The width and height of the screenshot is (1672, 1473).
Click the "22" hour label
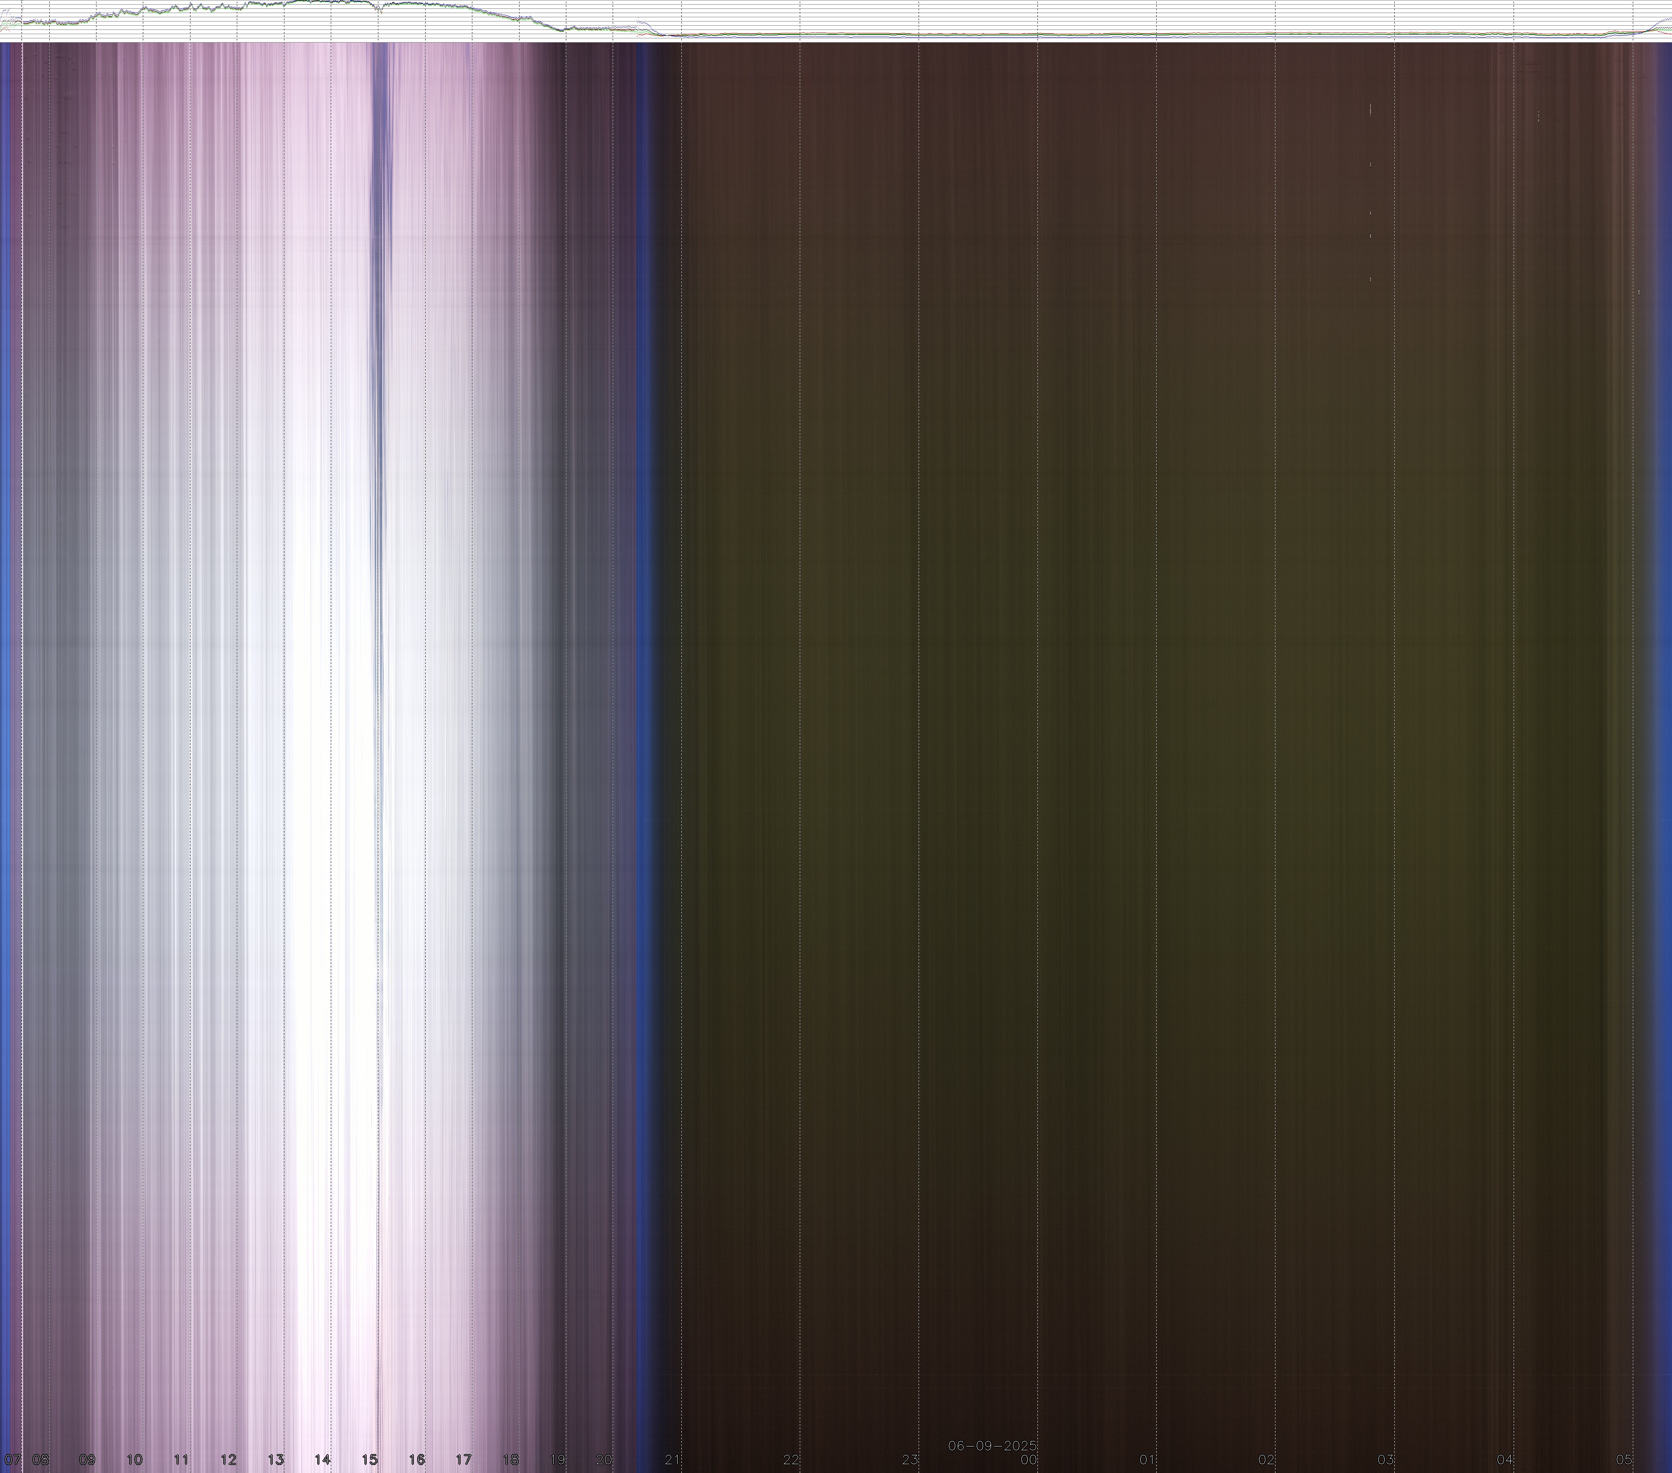[x=791, y=1459]
